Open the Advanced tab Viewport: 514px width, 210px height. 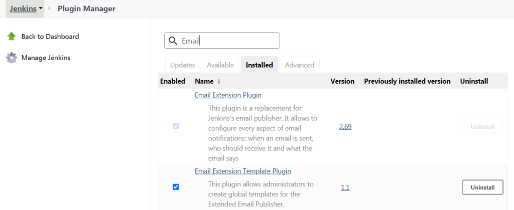(300, 65)
